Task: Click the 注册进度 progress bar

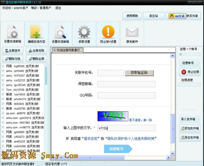Action: [x=189, y=84]
